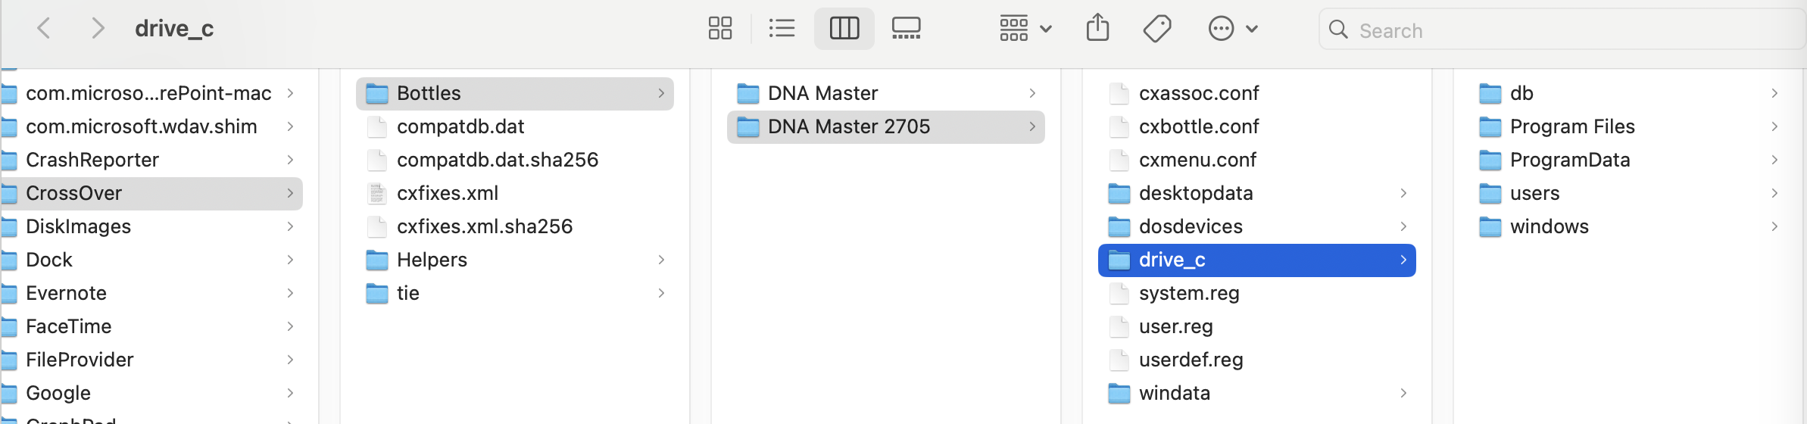Switch to icon grid view
Image resolution: width=1807 pixels, height=424 pixels.
pyautogui.click(x=719, y=29)
